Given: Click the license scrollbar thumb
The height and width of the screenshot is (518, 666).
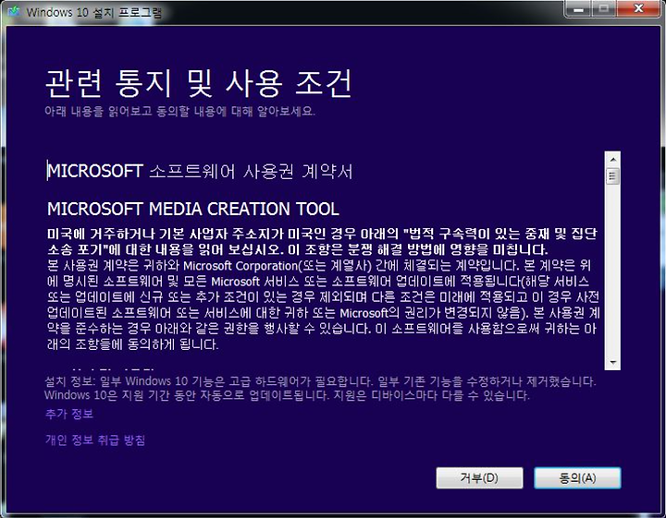Looking at the screenshot, I should [x=612, y=175].
